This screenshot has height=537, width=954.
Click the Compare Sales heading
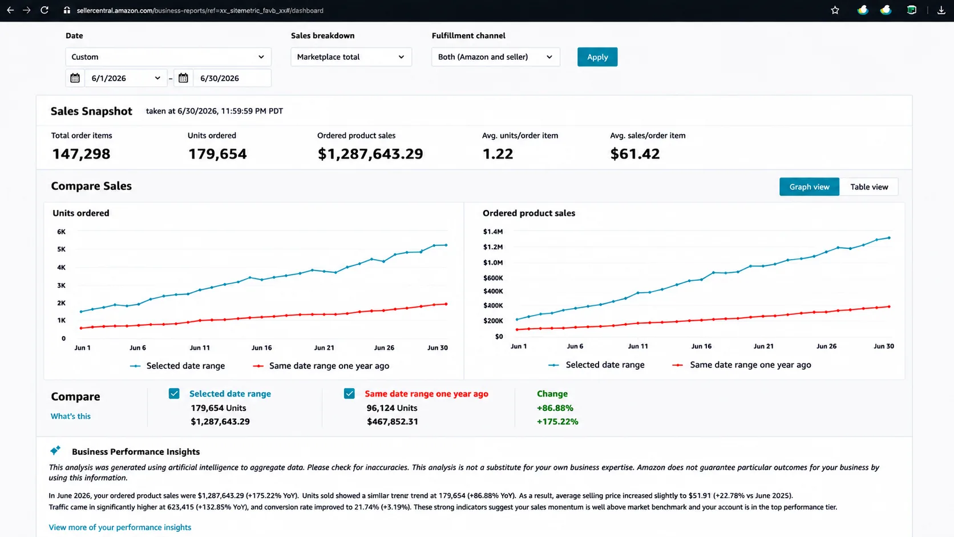pos(91,186)
